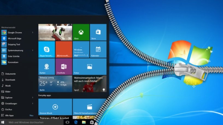
Task: Click Web und Windows durchsuchen search box
Action: click(x=35, y=122)
